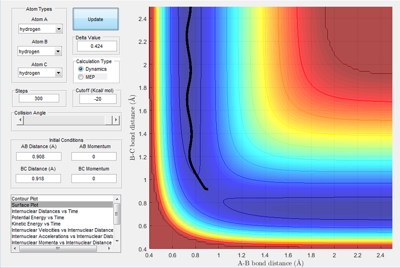Click the AB Distance input field

click(x=38, y=157)
